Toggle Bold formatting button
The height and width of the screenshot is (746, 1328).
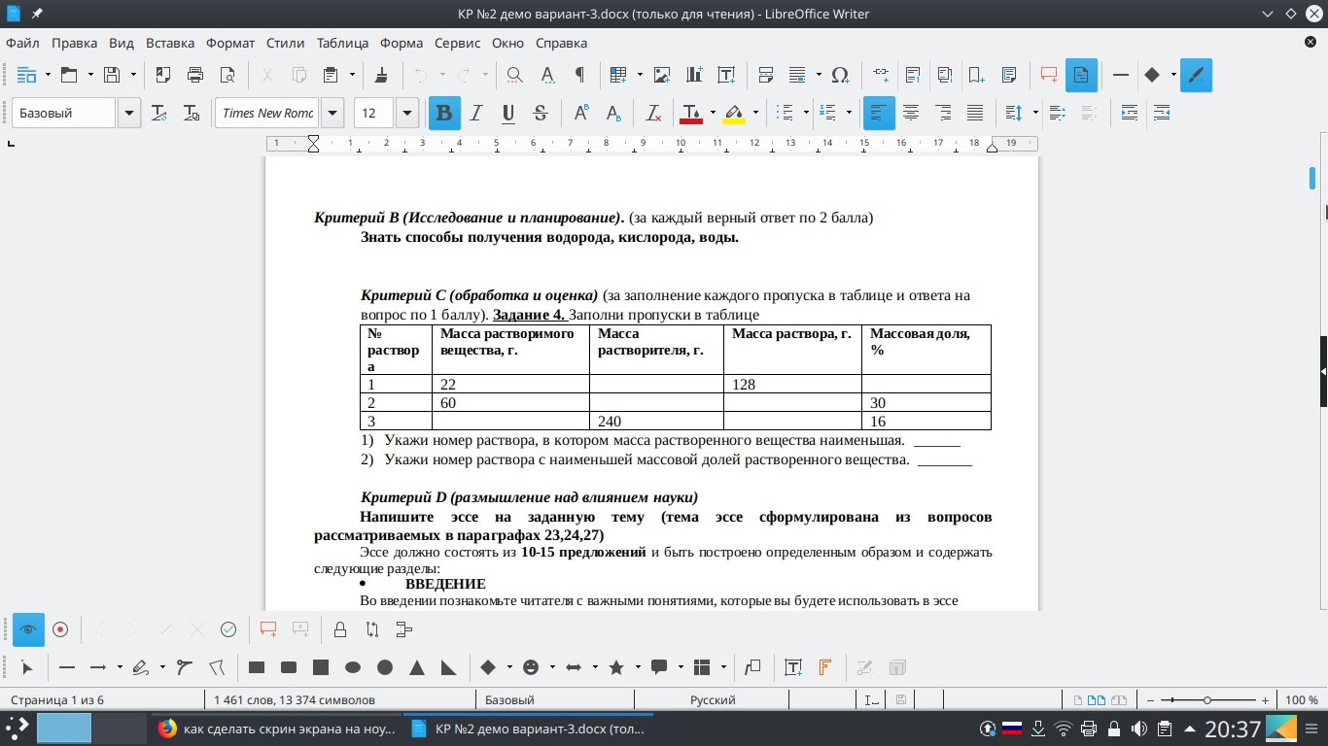click(444, 114)
